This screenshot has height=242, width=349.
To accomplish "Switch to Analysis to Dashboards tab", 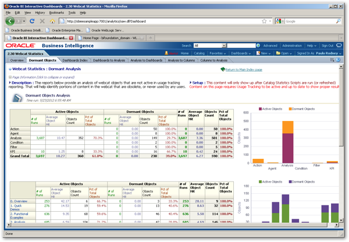I will click(147, 61).
